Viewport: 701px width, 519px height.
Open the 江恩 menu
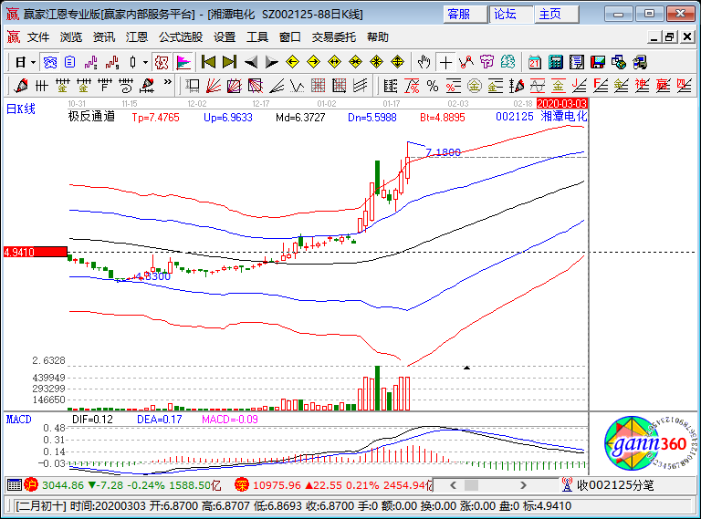tap(136, 37)
